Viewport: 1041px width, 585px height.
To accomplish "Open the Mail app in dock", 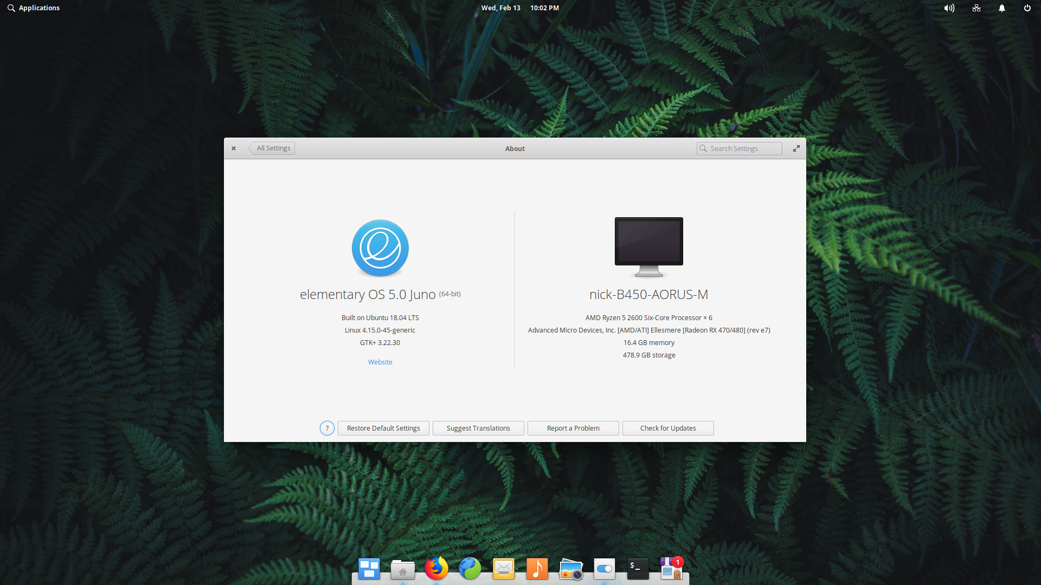I will [x=504, y=569].
